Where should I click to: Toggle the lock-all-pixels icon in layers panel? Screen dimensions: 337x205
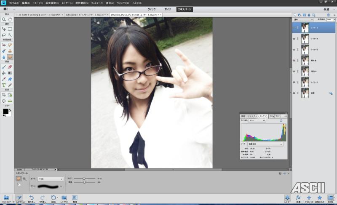(309, 15)
